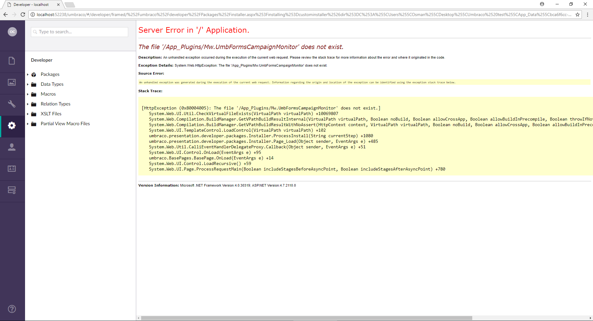Open Relation Types in the tree

56,104
